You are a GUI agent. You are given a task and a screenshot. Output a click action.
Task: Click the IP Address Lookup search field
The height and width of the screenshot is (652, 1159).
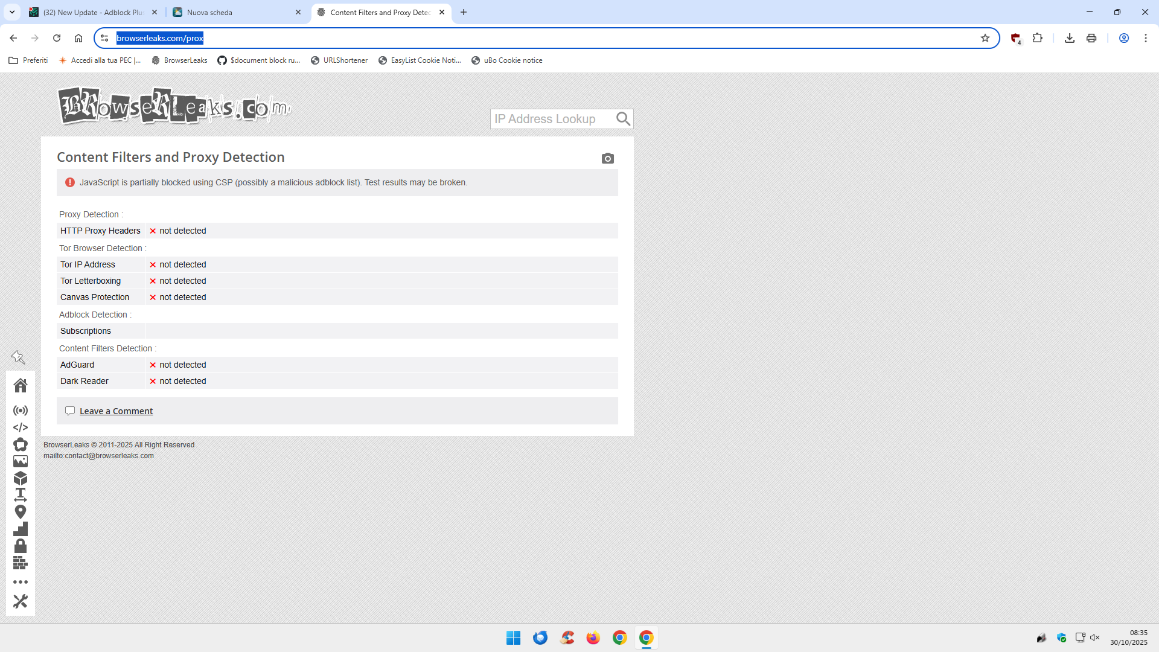(552, 119)
